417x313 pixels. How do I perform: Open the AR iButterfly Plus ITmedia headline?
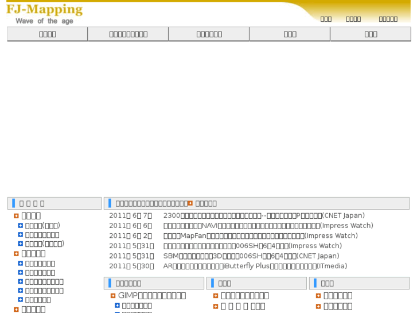point(255,266)
